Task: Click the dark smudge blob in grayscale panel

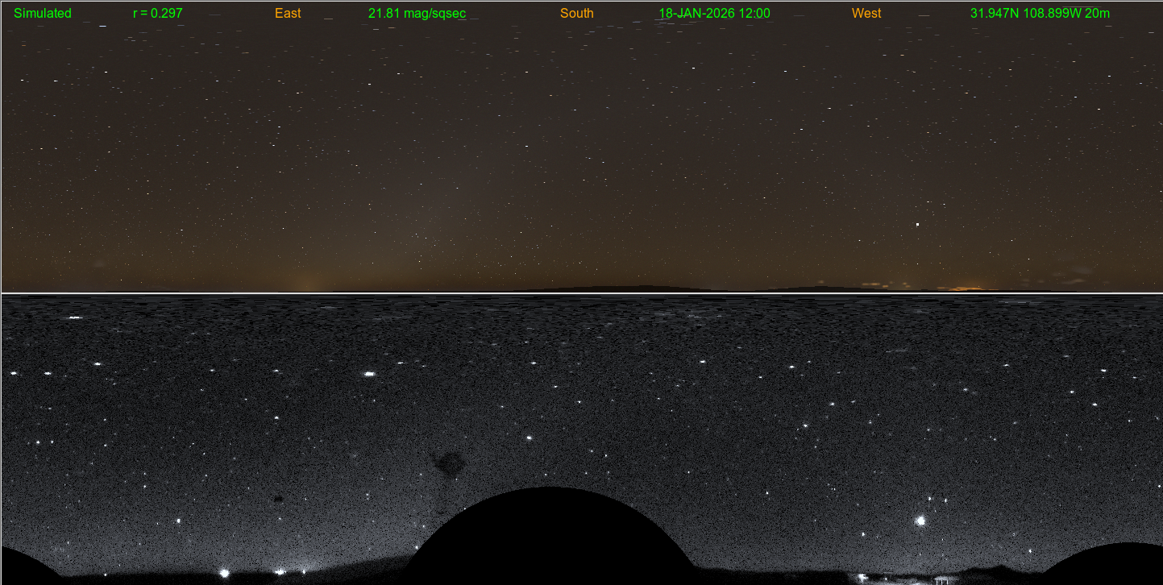Action: (449, 463)
